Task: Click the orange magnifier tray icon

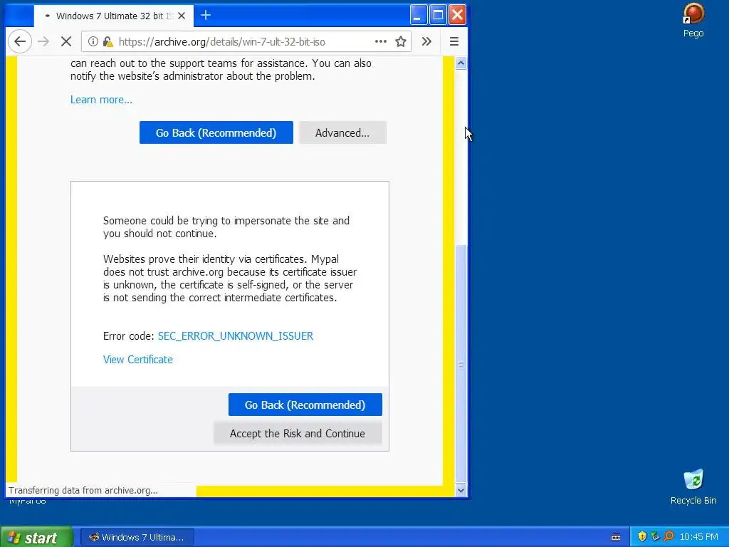Action: [x=668, y=537]
